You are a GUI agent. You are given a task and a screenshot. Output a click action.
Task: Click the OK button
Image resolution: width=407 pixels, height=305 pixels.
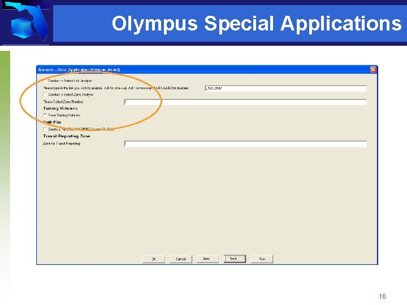click(154, 259)
